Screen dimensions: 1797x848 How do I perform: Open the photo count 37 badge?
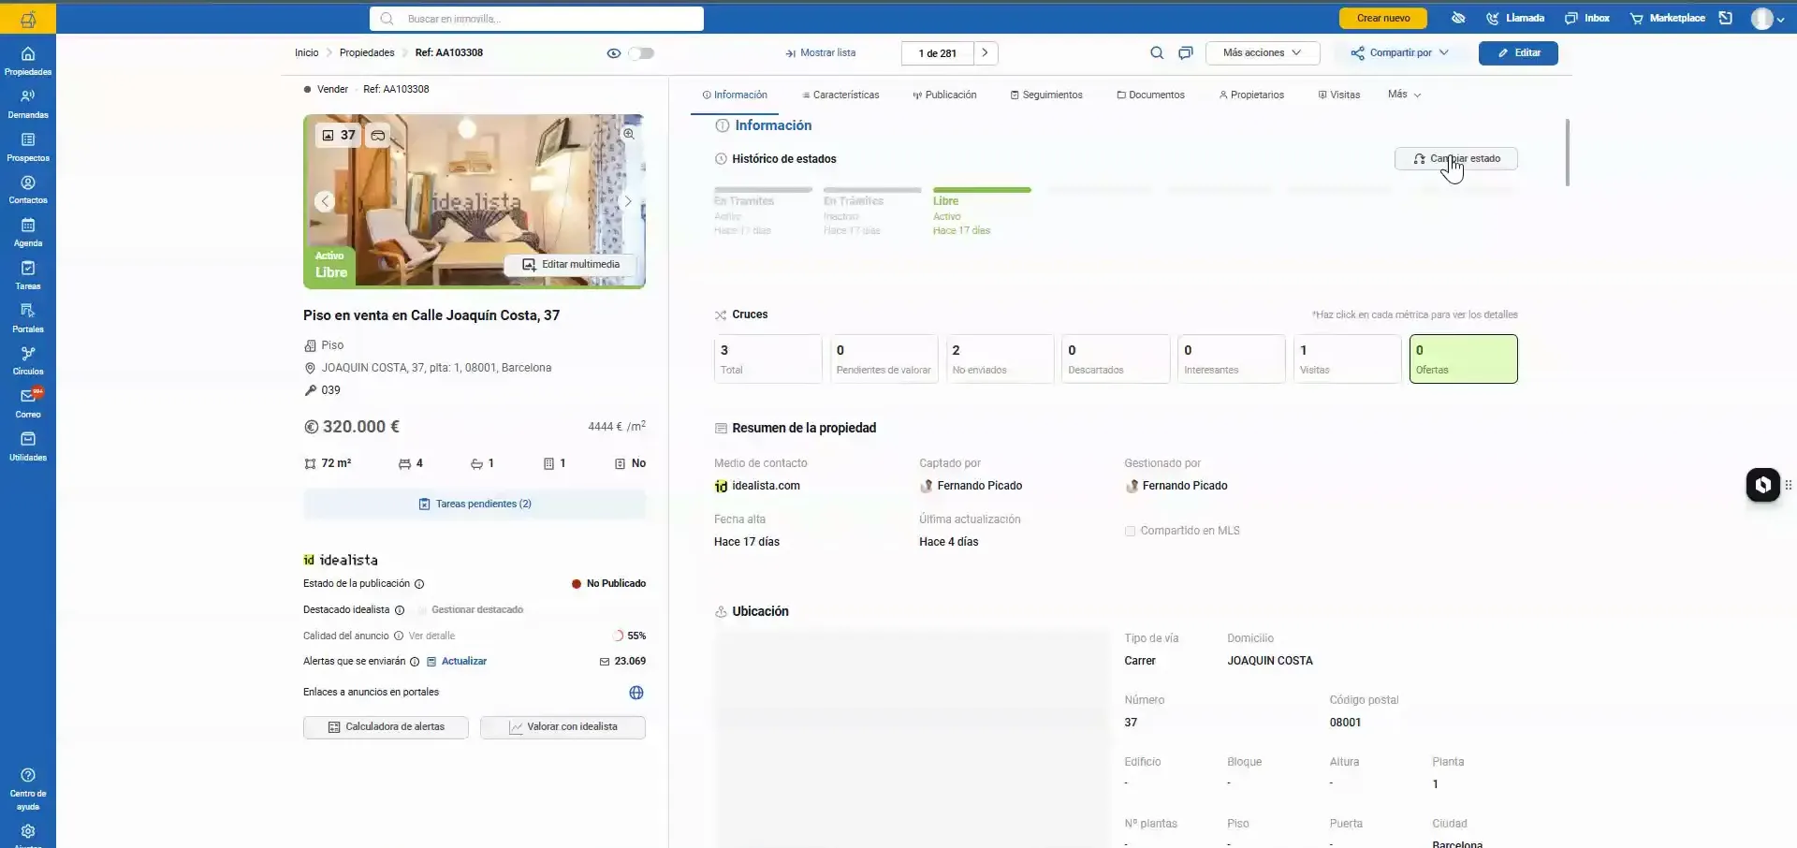339,136
